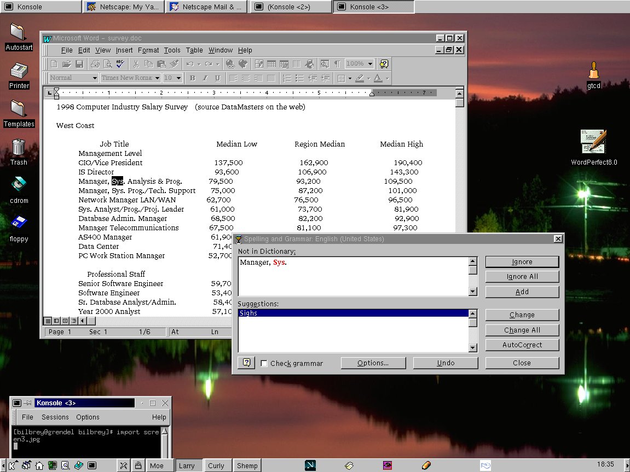The width and height of the screenshot is (630, 472).
Task: Apply Italic formatting from toolbar
Action: pyautogui.click(x=205, y=78)
